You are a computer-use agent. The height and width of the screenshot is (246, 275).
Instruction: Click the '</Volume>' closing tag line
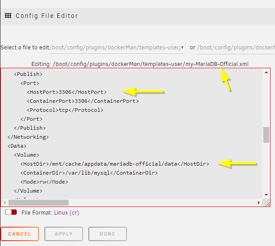coord(28,191)
